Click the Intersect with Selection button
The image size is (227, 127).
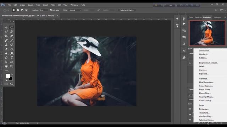27,10
